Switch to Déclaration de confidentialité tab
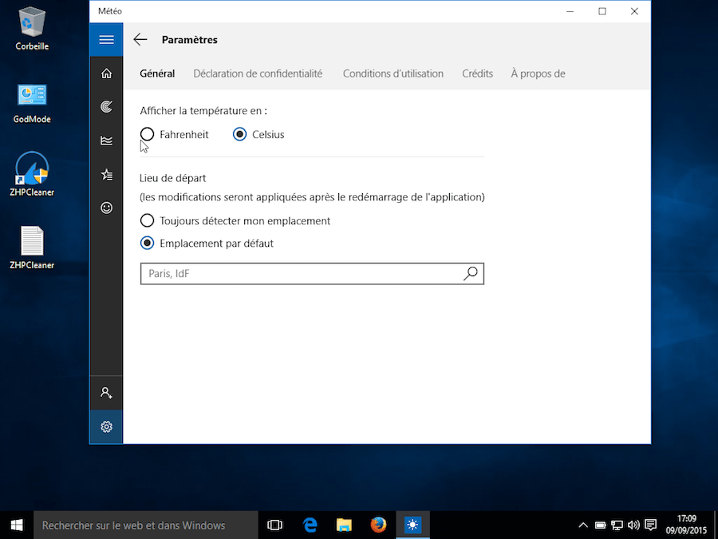718x539 pixels. (258, 73)
